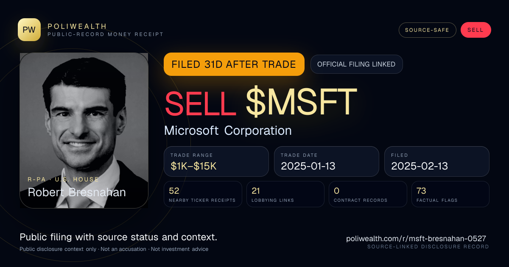The image size is (509, 267).
Task: Click the PW logo icon
Action: (29, 30)
